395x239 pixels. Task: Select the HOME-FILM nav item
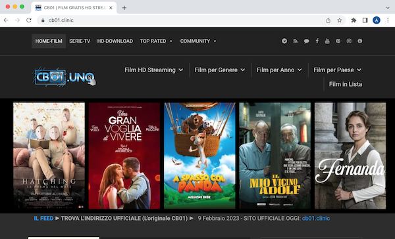[49, 41]
